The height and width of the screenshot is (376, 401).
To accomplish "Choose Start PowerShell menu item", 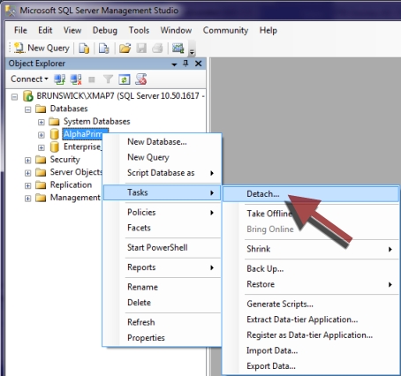I will click(x=162, y=247).
